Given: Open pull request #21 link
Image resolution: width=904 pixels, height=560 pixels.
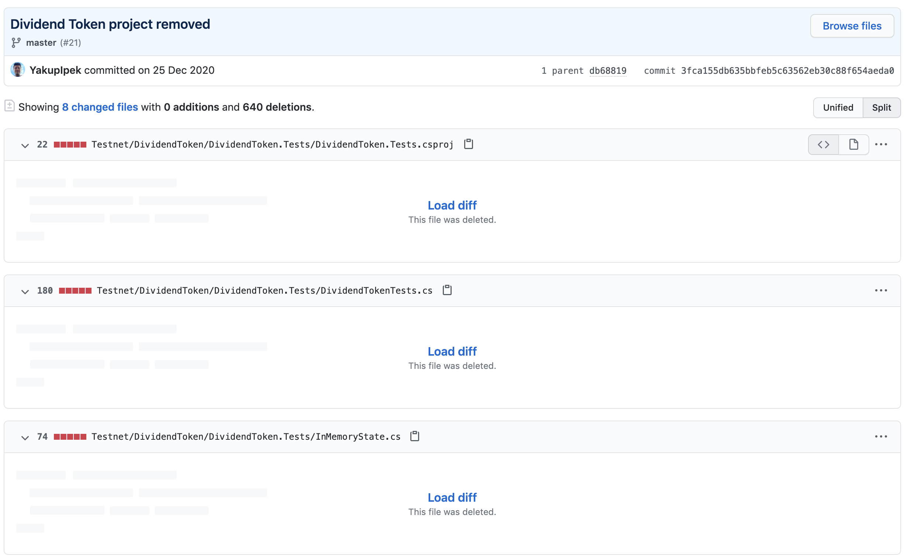Looking at the screenshot, I should point(70,42).
